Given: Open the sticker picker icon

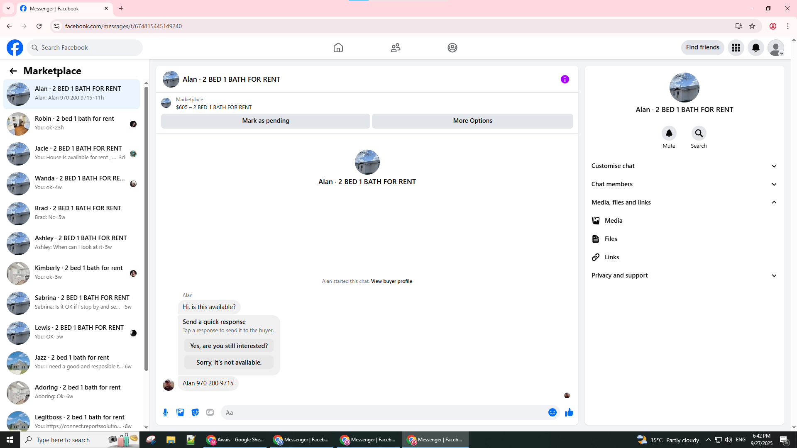Looking at the screenshot, I should [195, 412].
